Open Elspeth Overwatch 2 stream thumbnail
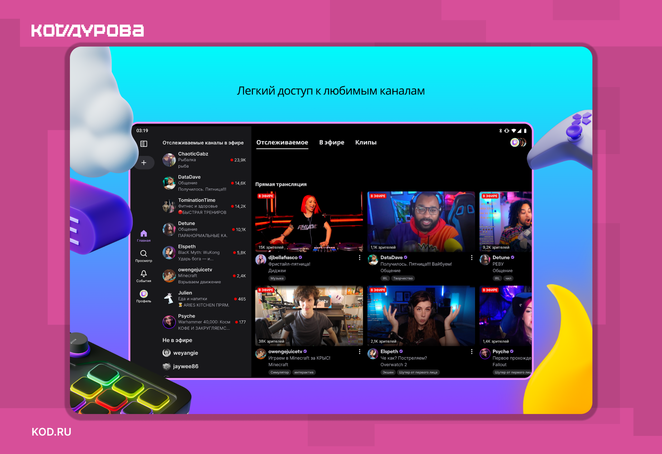 (x=421, y=316)
